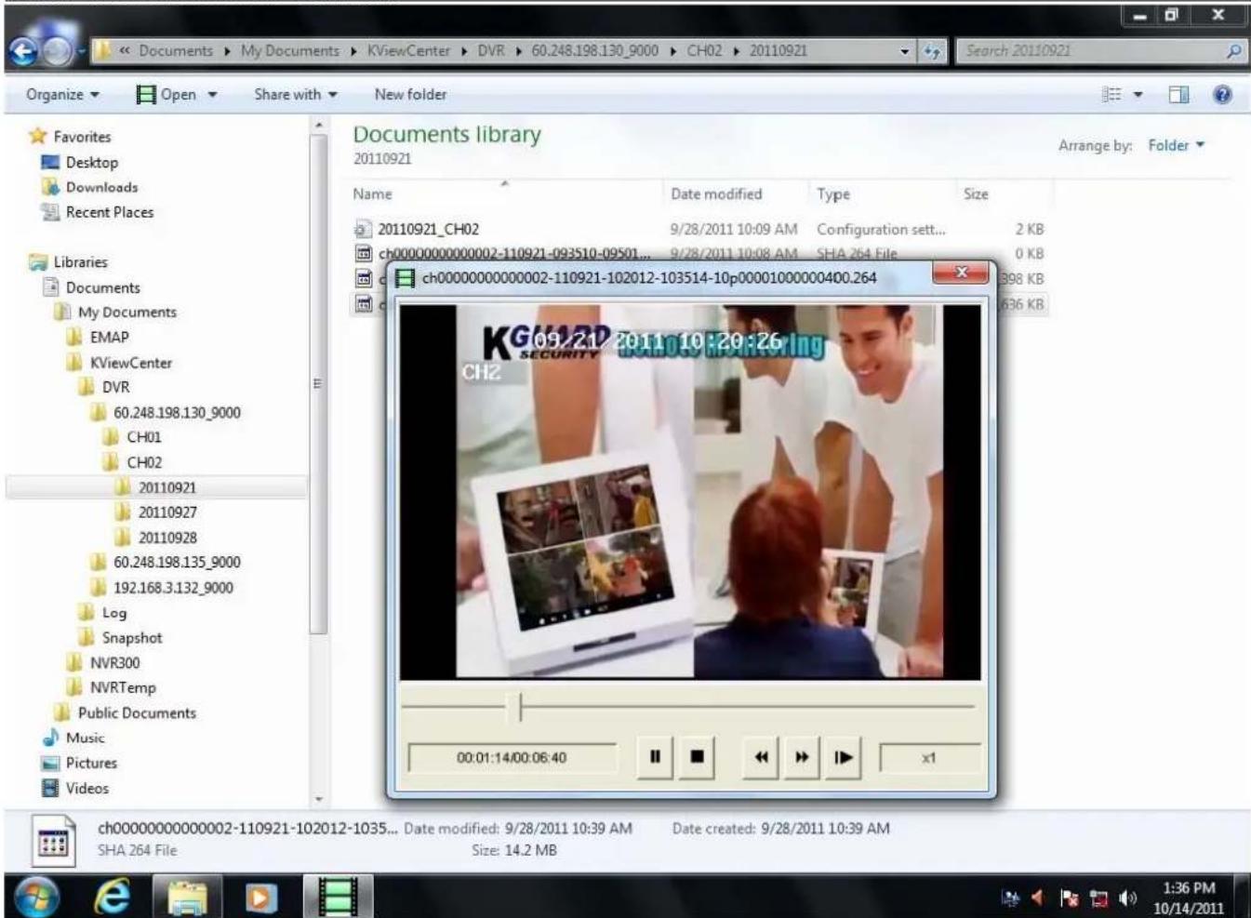The width and height of the screenshot is (1251, 918).
Task: Open the Share with menu
Action: click(x=296, y=94)
